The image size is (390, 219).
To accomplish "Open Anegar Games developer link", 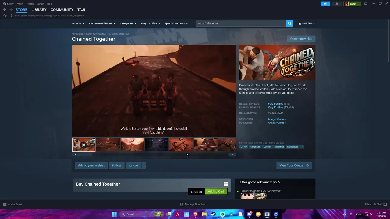I will click(x=277, y=119).
